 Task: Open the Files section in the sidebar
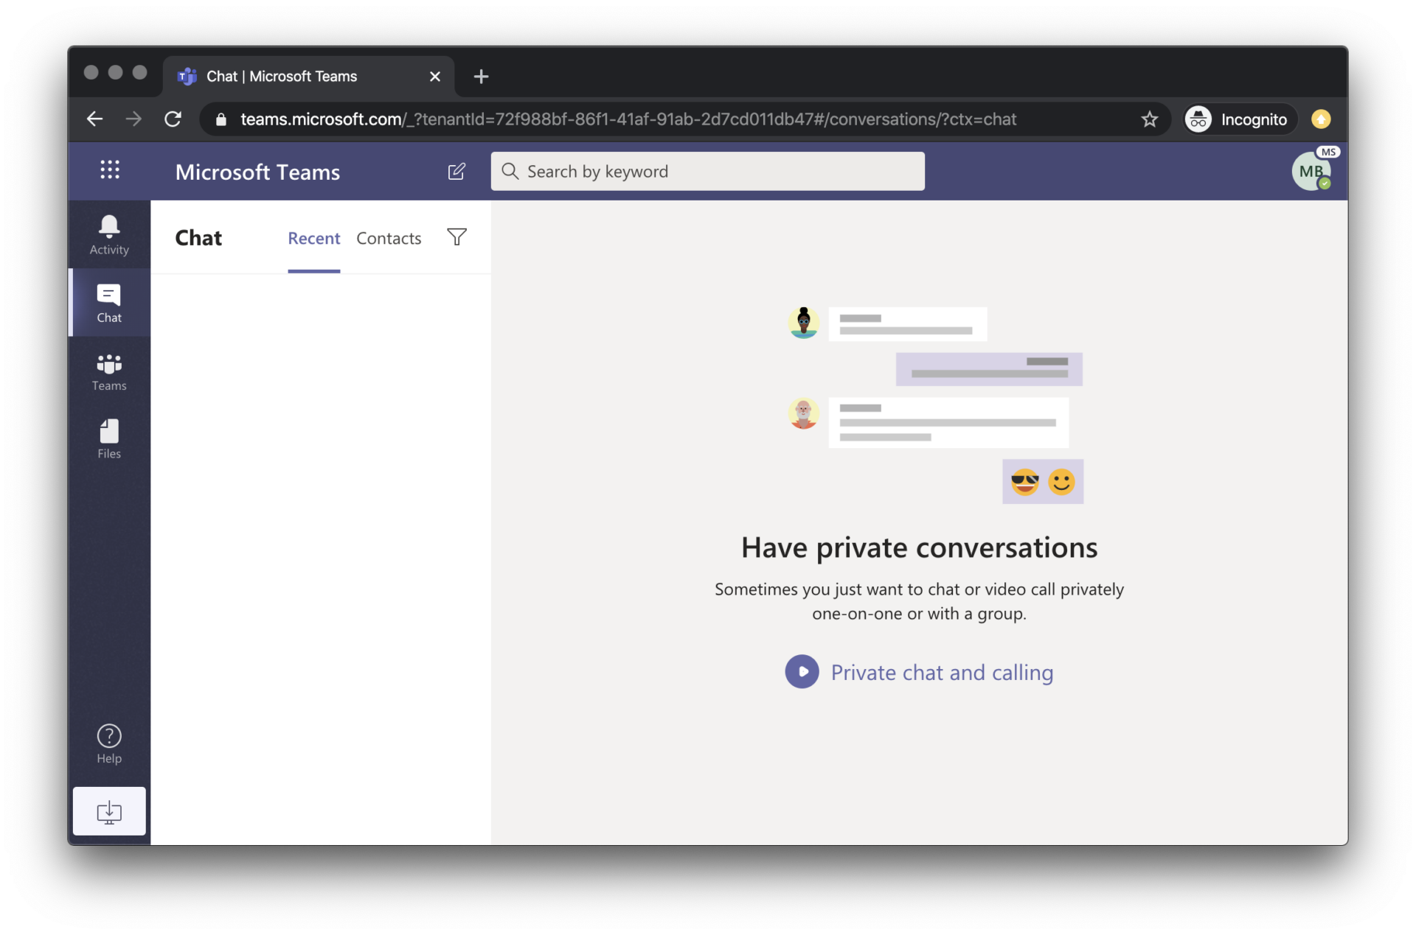tap(109, 439)
